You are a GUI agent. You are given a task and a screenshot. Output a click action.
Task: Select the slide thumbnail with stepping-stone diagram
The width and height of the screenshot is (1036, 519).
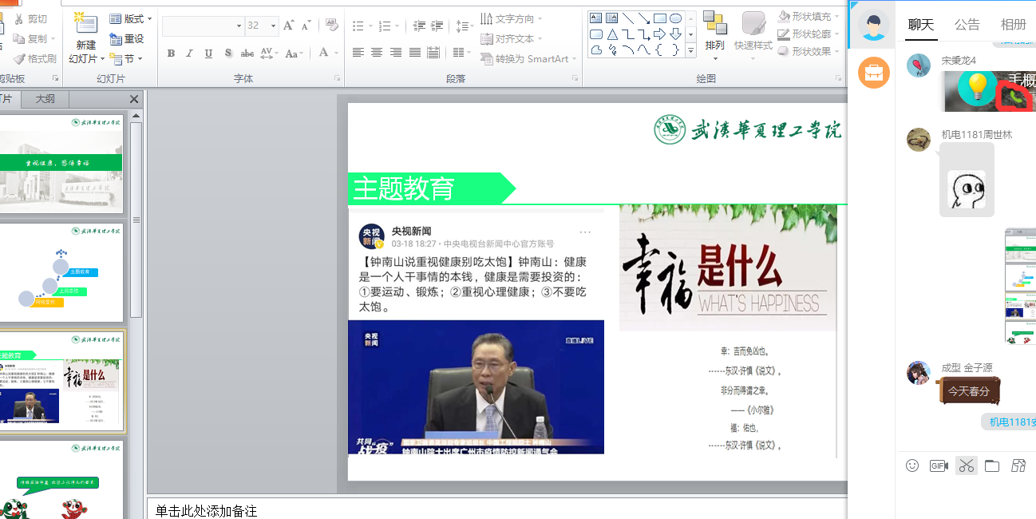point(62,272)
